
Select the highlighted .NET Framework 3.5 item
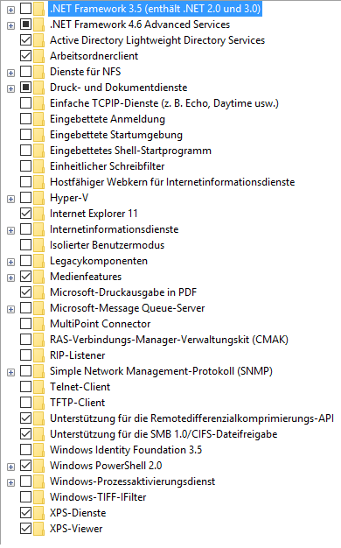[155, 9]
